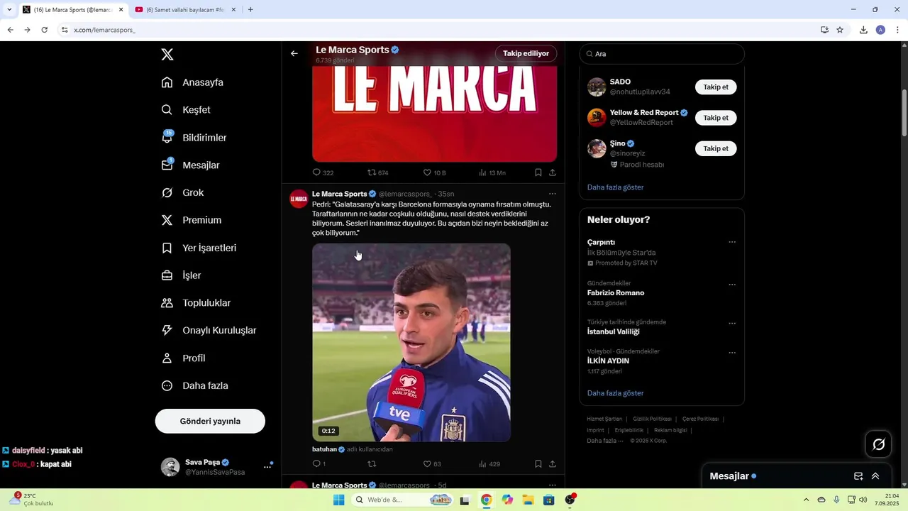Click reply icon with 322 replies
This screenshot has width=908, height=511.
point(323,172)
